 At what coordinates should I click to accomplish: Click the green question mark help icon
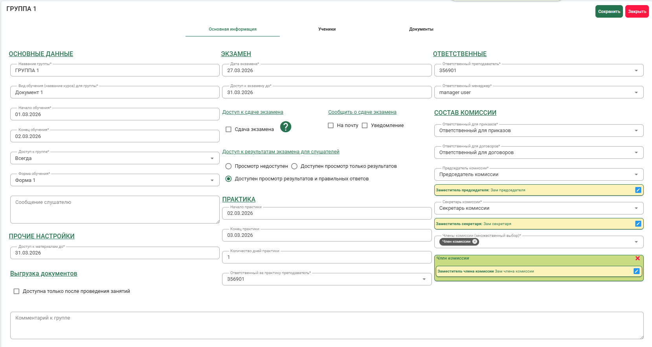coord(286,127)
